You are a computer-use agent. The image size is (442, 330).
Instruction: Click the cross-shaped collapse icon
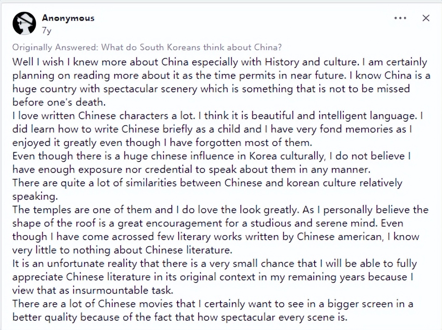coord(426,18)
